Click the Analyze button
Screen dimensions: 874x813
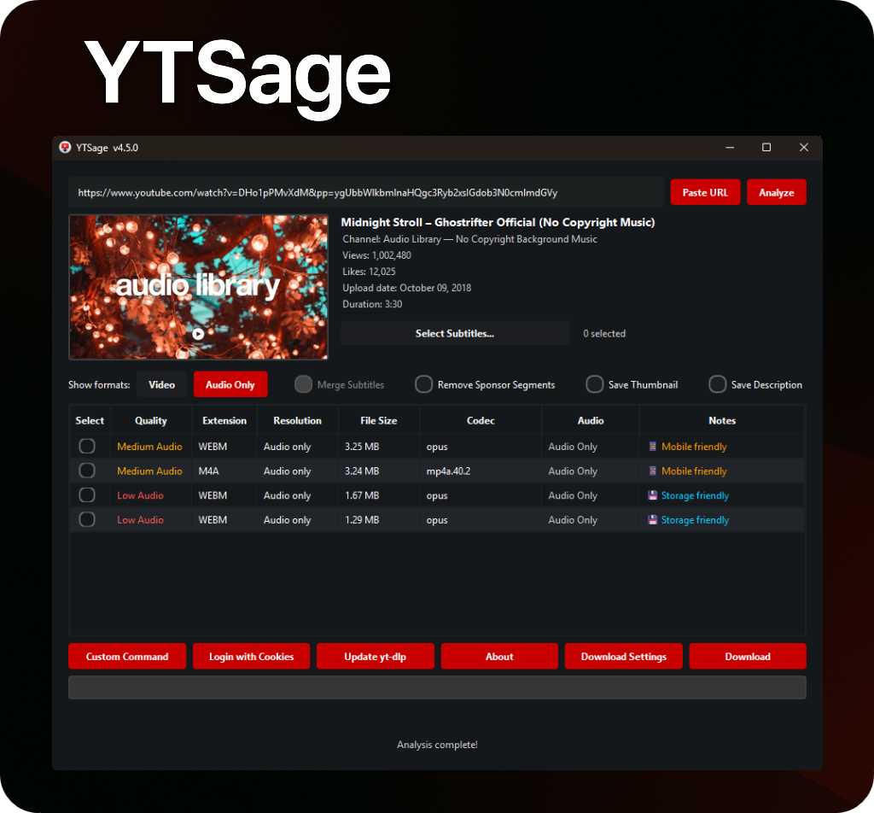pyautogui.click(x=777, y=192)
